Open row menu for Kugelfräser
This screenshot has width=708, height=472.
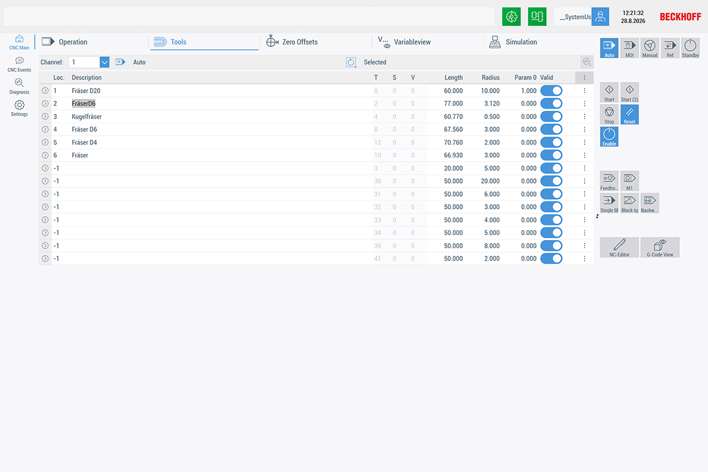tap(584, 117)
